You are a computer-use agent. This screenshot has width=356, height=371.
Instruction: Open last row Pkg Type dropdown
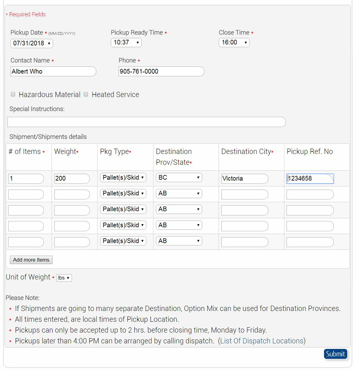[123, 241]
